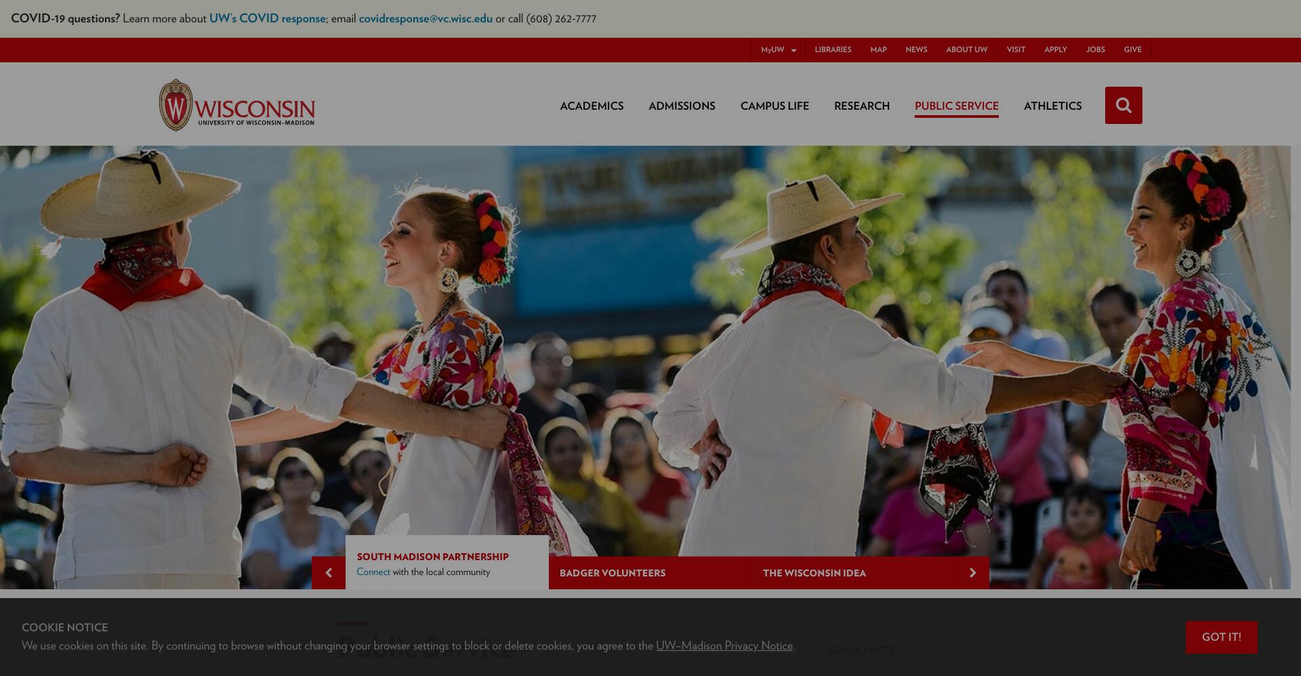Select the Academics menu item
Screen dimensions: 1301x676
tap(592, 106)
